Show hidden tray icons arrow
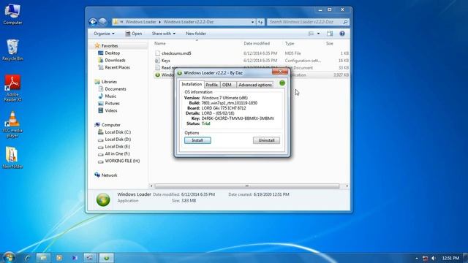Image resolution: width=468 pixels, height=263 pixels. pyautogui.click(x=417, y=258)
